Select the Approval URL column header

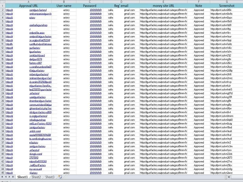[x=29, y=5]
